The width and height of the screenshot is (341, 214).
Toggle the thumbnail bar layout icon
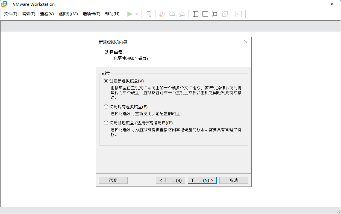tap(205, 14)
